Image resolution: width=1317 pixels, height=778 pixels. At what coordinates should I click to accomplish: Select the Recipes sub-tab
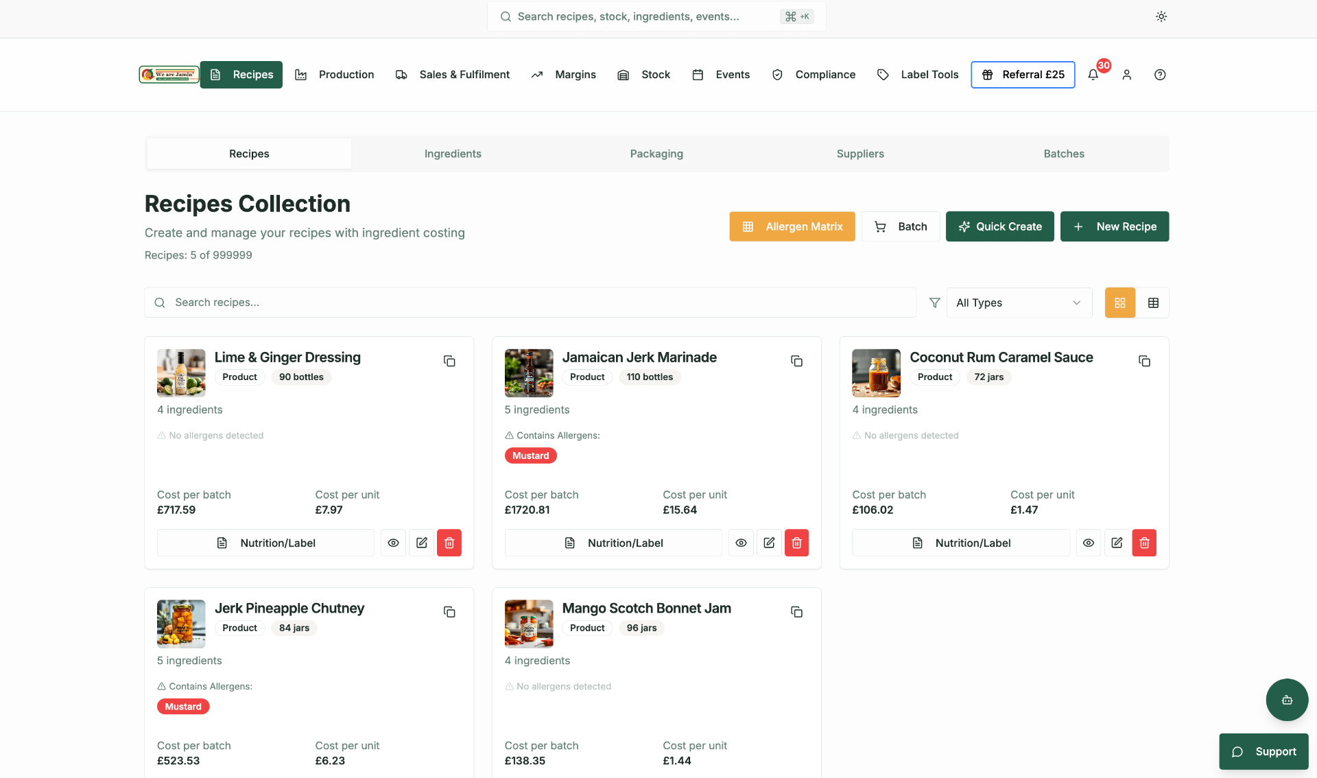click(249, 154)
